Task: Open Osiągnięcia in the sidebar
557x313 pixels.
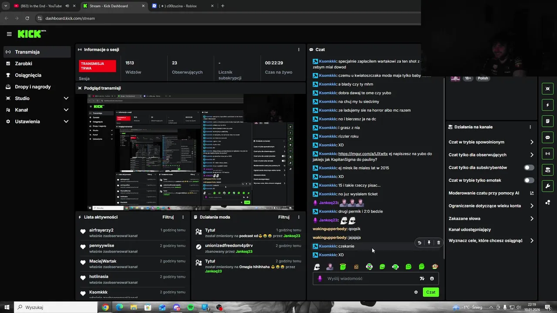Action: (37, 75)
